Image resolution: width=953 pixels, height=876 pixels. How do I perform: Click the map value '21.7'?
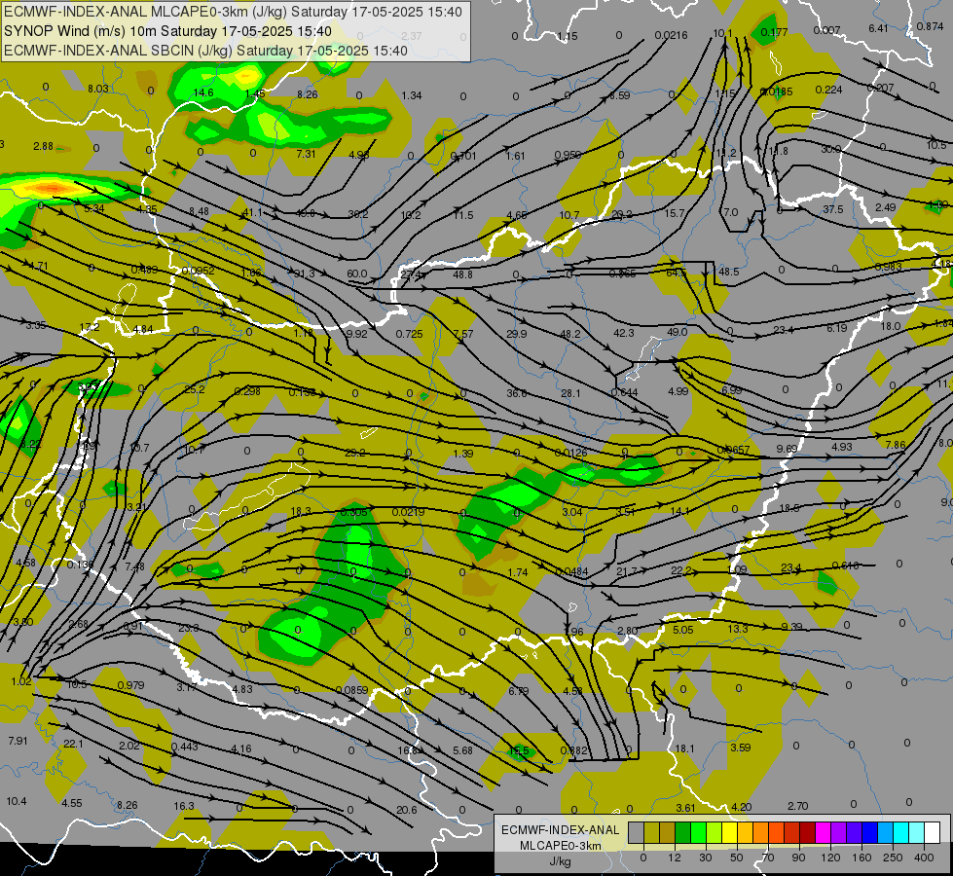coord(626,571)
